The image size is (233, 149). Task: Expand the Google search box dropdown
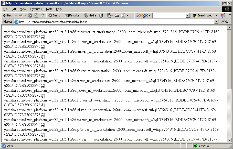[188, 15]
